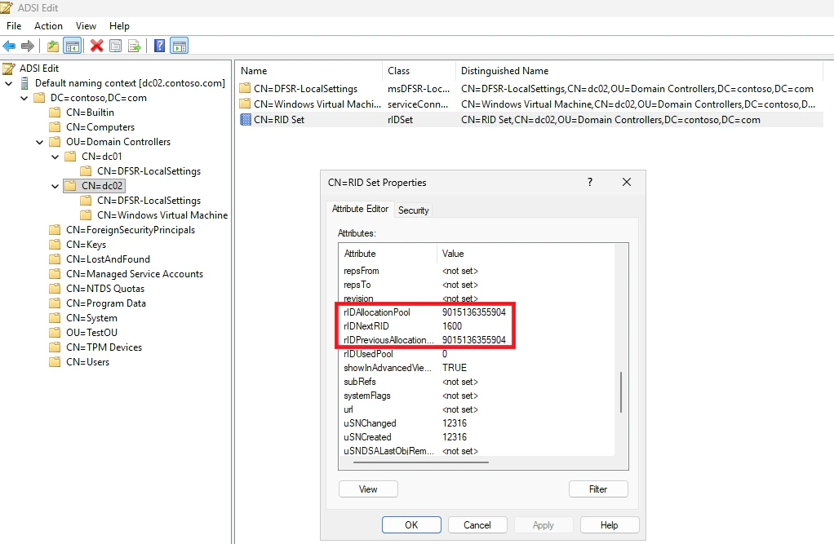Open the Action menu
The height and width of the screenshot is (544, 834).
coord(48,26)
